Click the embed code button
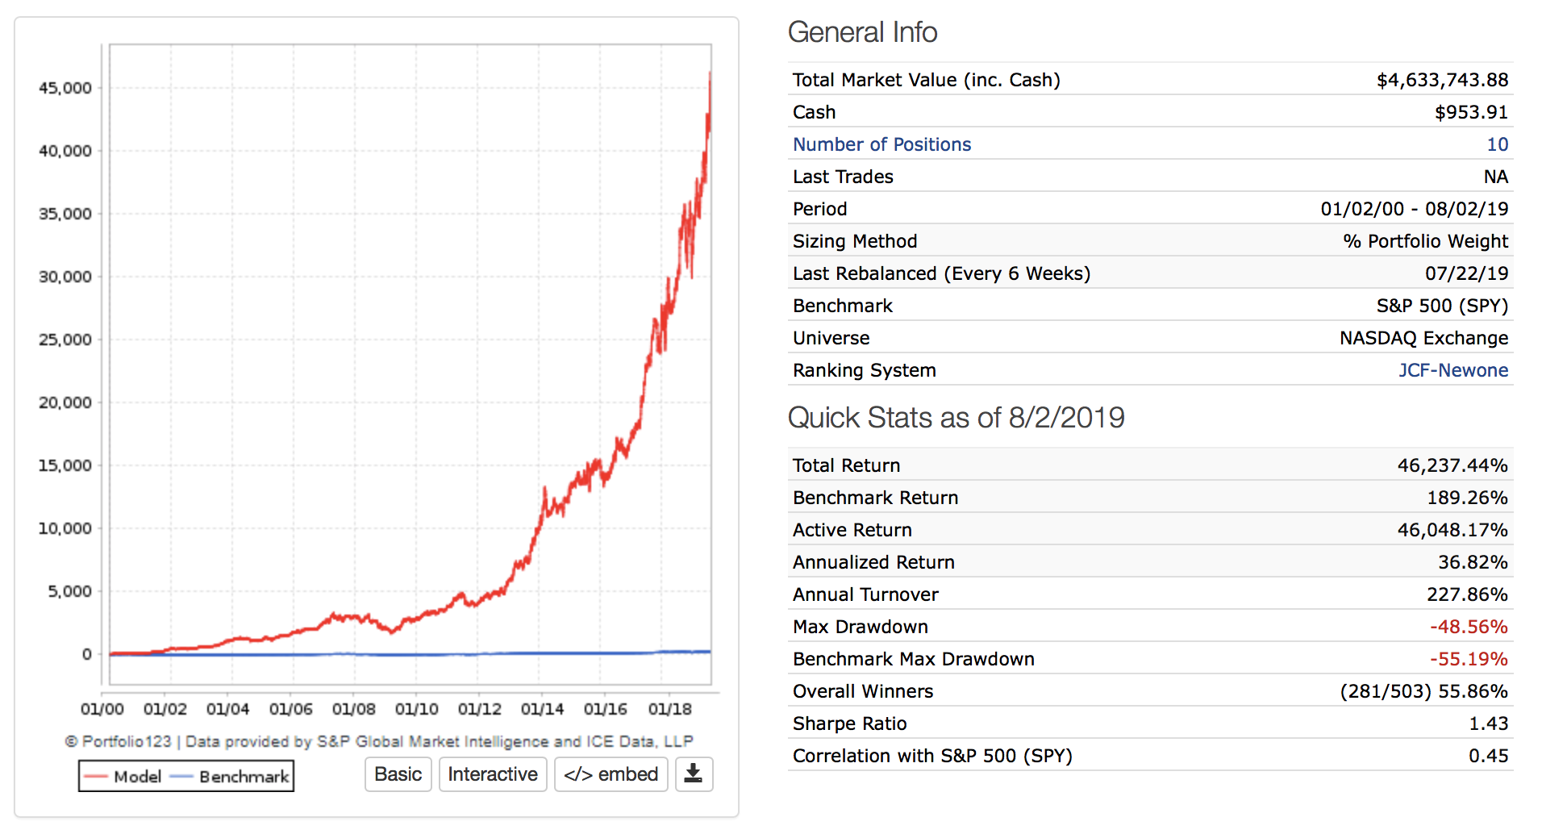 click(611, 774)
